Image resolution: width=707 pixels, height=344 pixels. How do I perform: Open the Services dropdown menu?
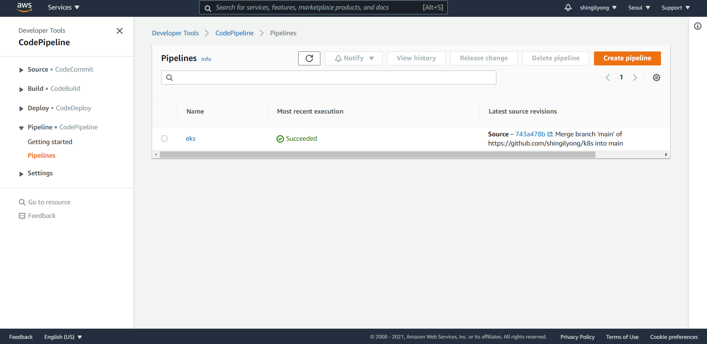pos(63,7)
